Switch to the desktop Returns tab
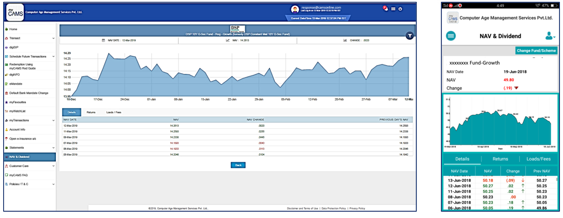 [x=91, y=113]
